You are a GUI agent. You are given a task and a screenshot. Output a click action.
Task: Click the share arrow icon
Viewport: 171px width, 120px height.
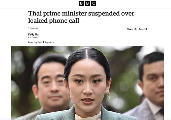(135, 29)
